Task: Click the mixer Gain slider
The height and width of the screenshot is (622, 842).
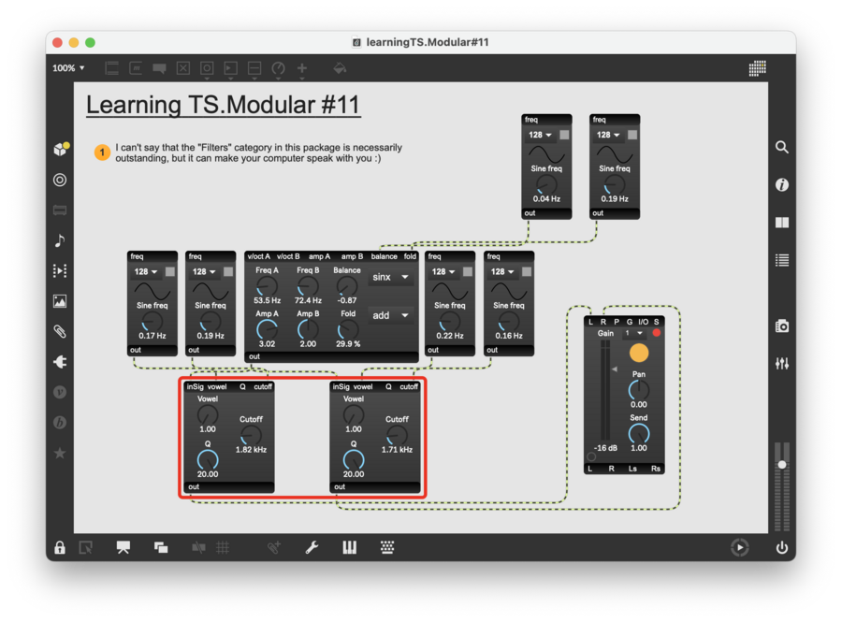Action: click(x=604, y=393)
